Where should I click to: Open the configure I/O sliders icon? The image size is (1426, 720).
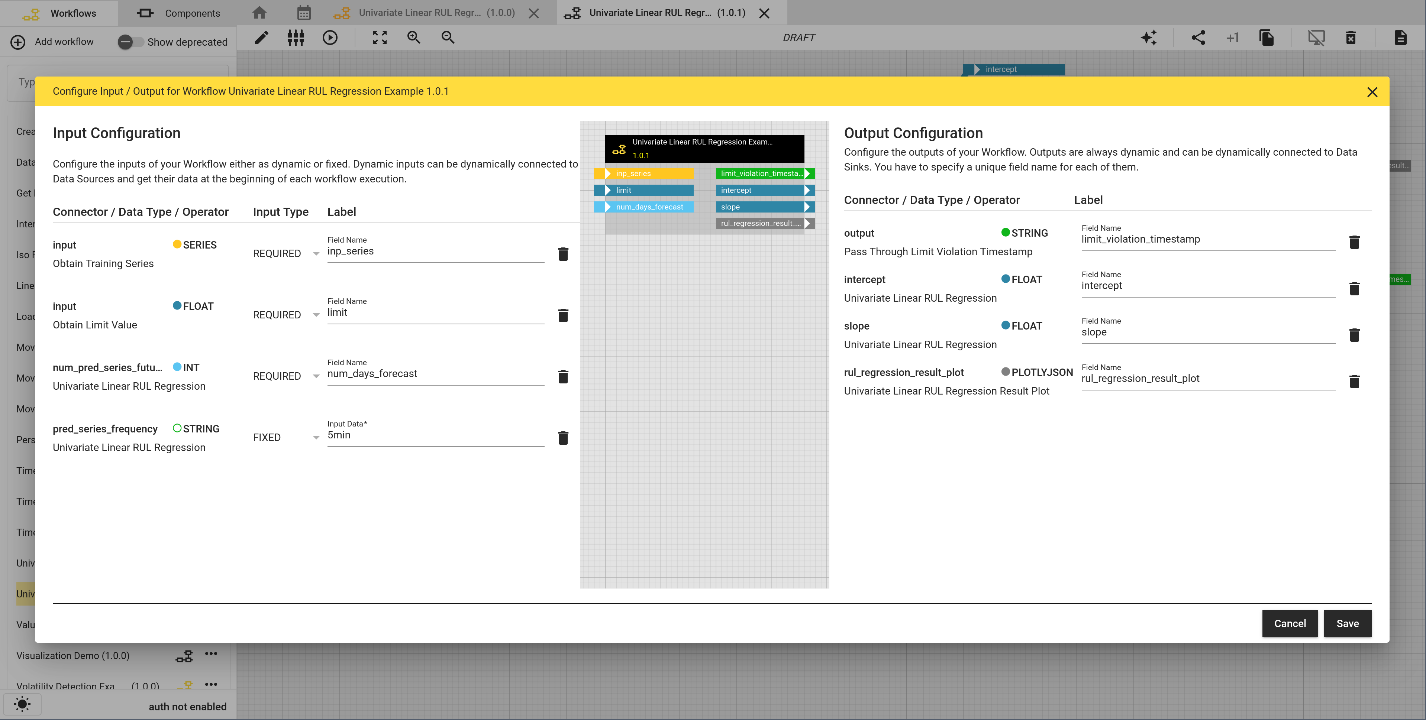296,38
